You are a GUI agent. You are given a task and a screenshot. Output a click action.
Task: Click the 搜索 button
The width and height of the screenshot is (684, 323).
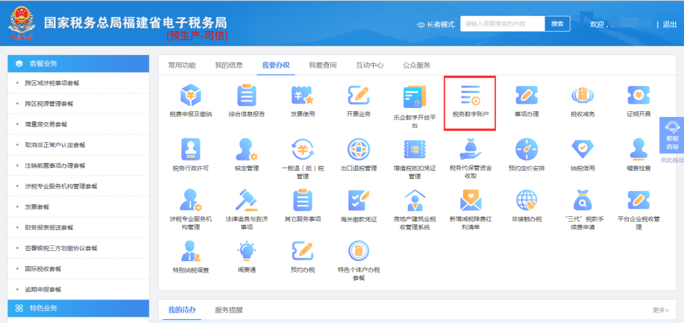(557, 24)
